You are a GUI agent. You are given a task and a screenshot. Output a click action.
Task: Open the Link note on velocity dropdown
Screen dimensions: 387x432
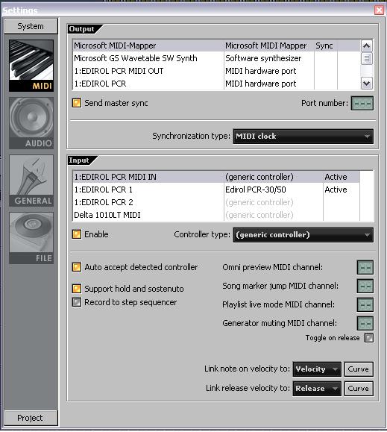[317, 369]
